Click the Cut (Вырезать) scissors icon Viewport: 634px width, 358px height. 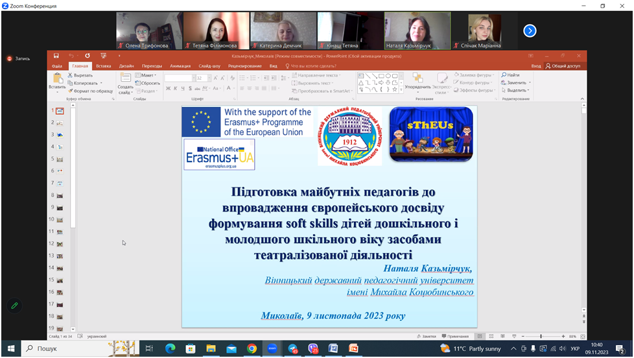pos(71,75)
